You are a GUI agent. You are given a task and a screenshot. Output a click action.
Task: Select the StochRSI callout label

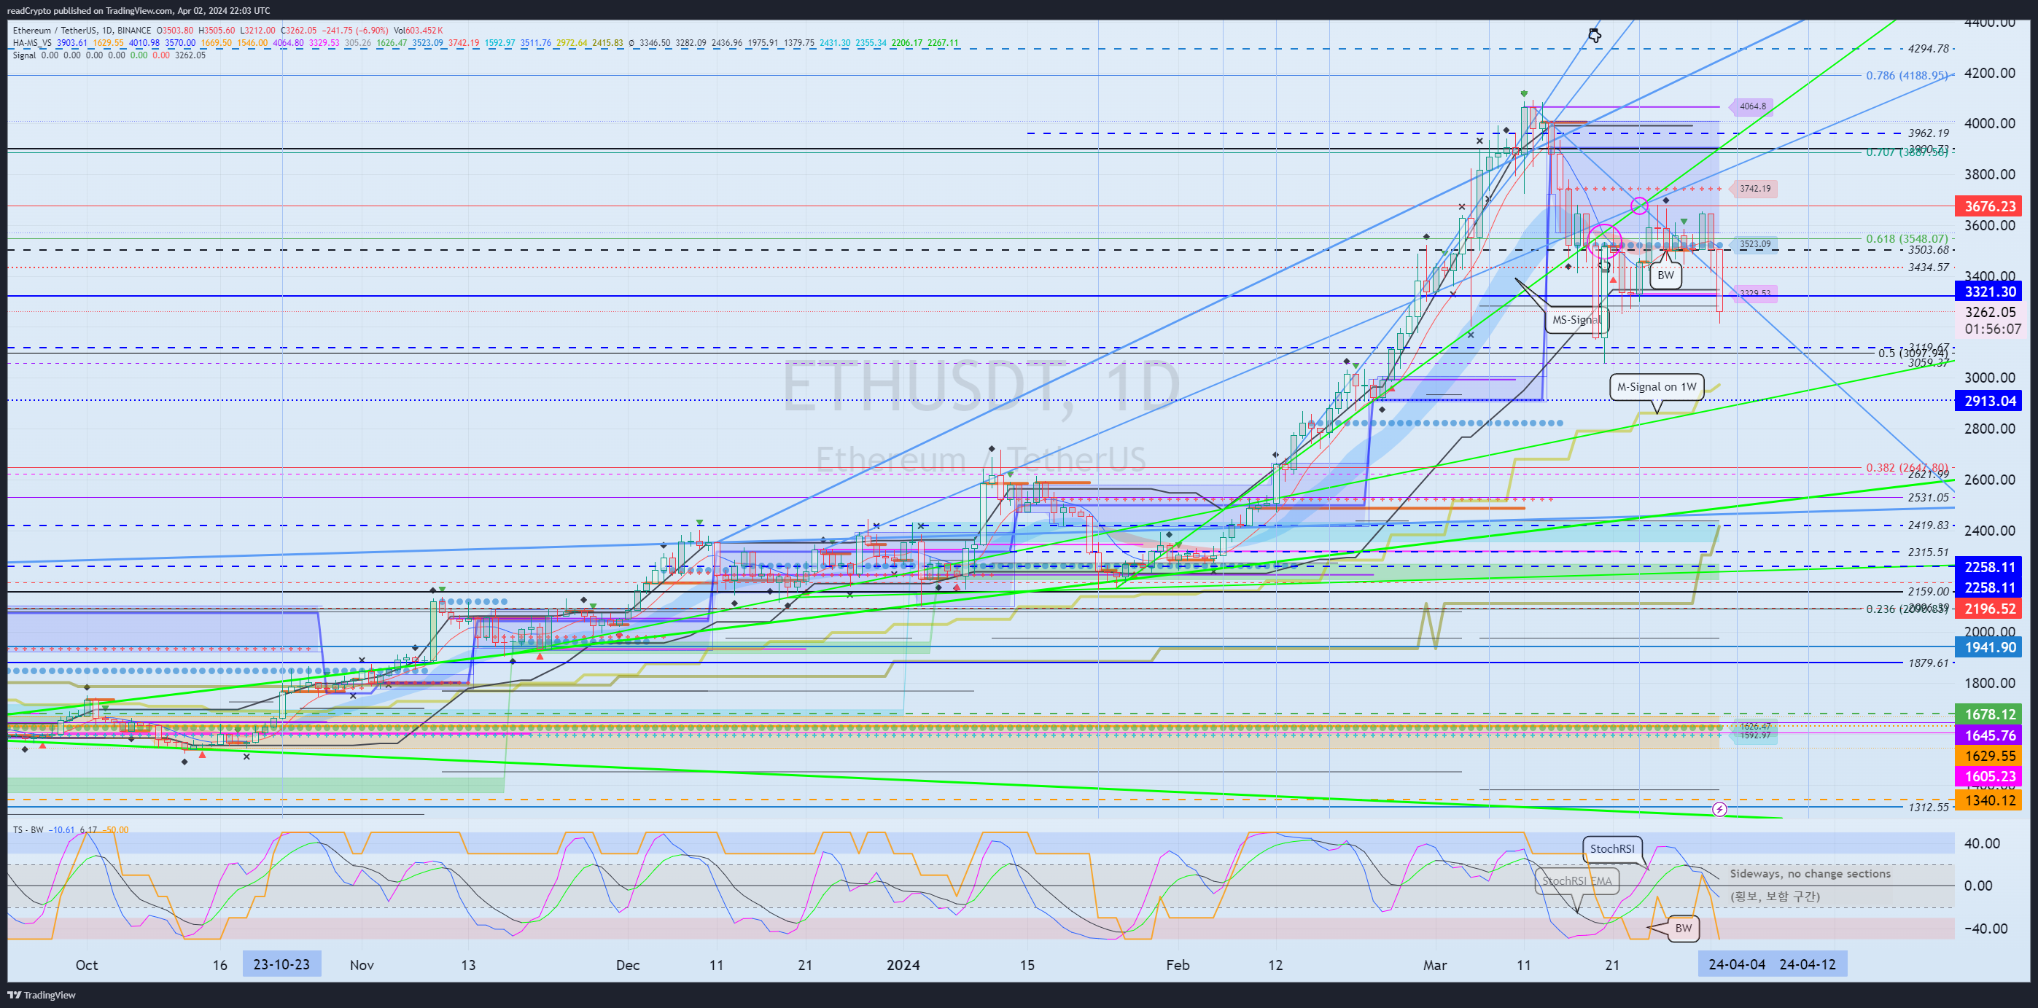click(1611, 849)
